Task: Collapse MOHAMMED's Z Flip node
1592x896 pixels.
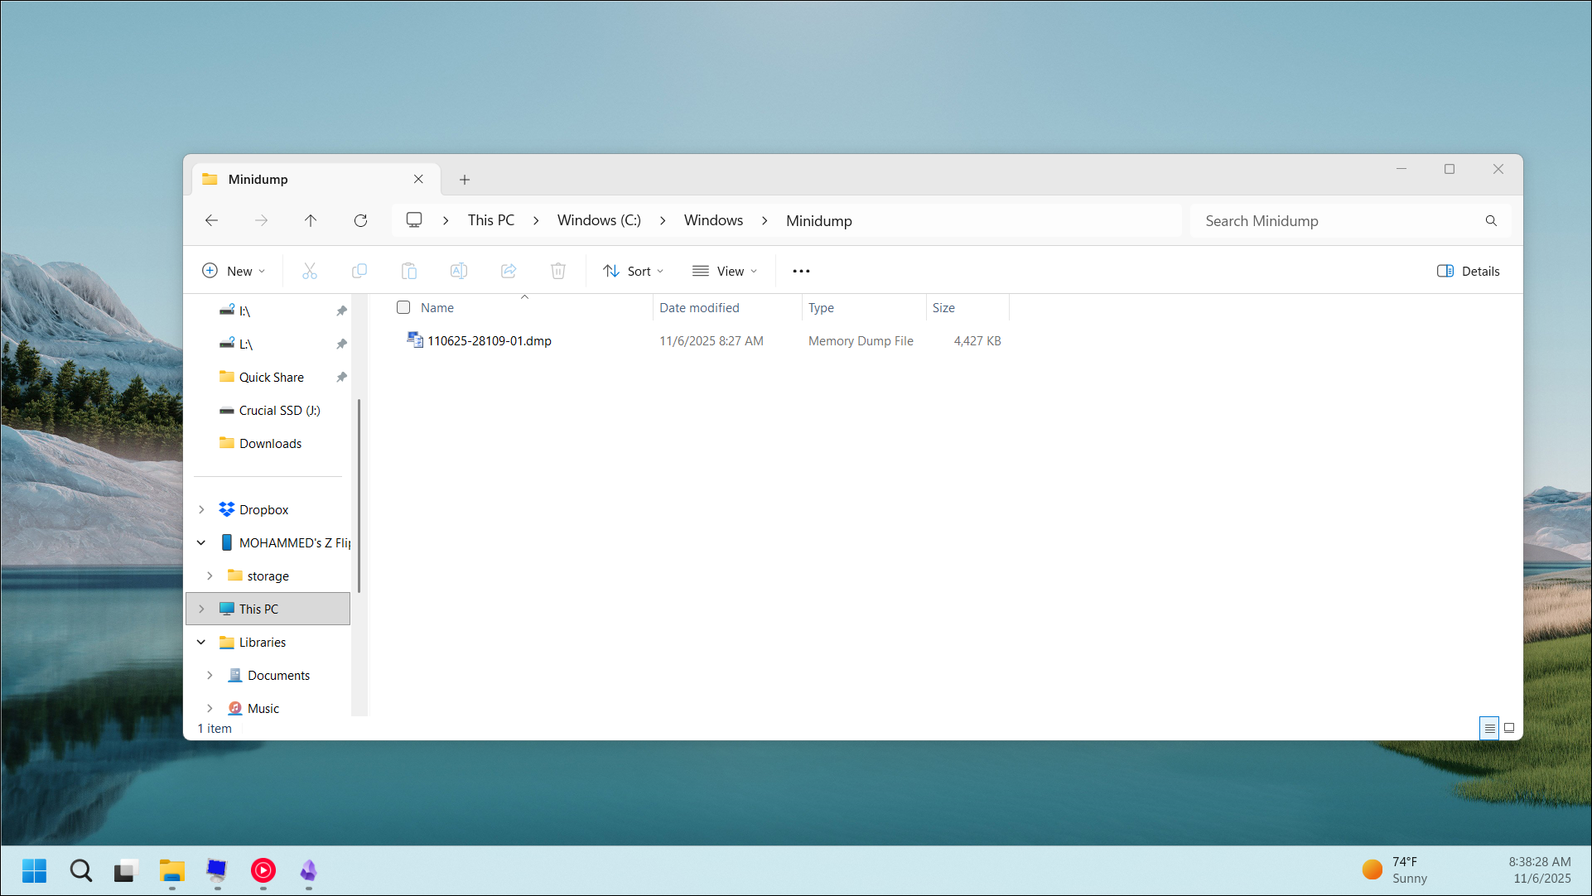Action: (201, 542)
